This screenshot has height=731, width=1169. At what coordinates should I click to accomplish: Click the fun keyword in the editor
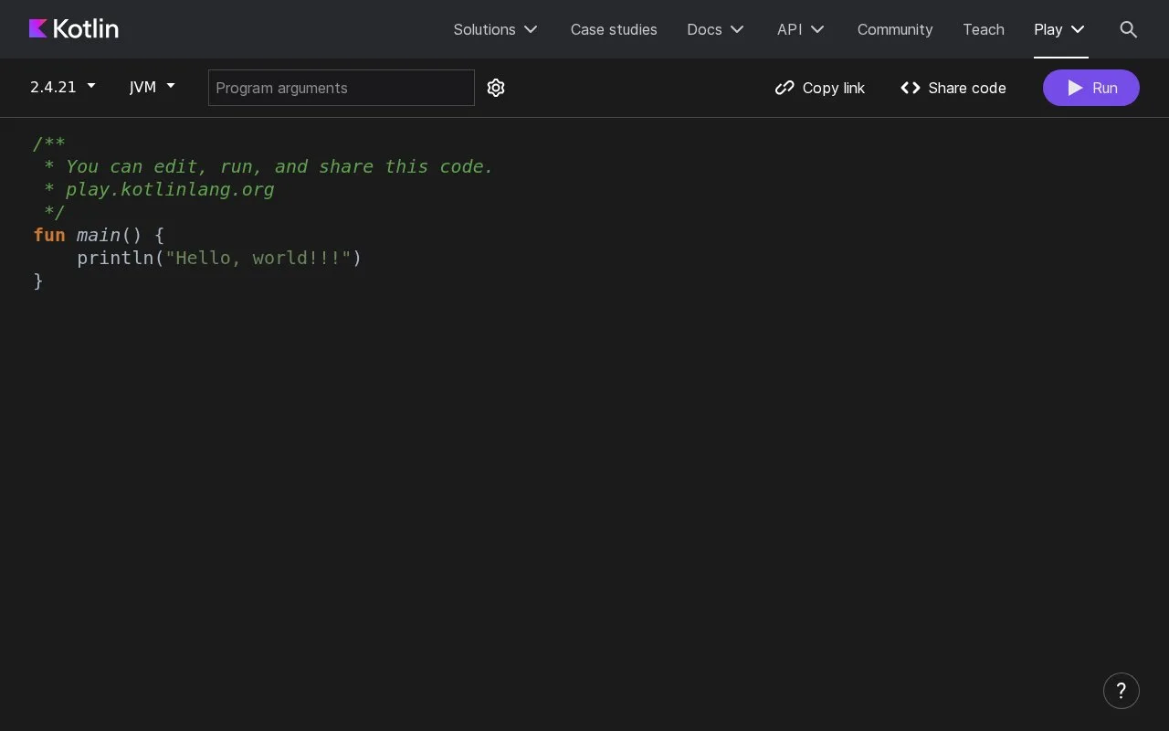49,235
